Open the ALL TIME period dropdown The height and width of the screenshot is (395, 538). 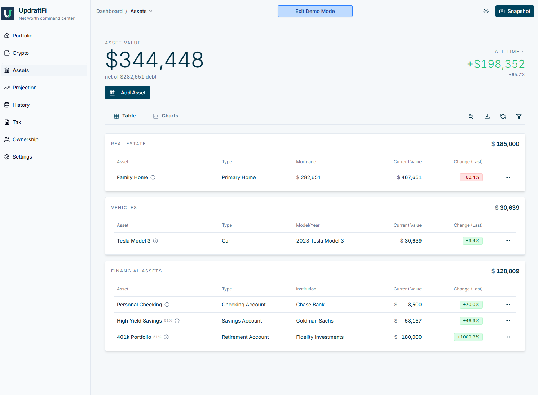tap(510, 51)
